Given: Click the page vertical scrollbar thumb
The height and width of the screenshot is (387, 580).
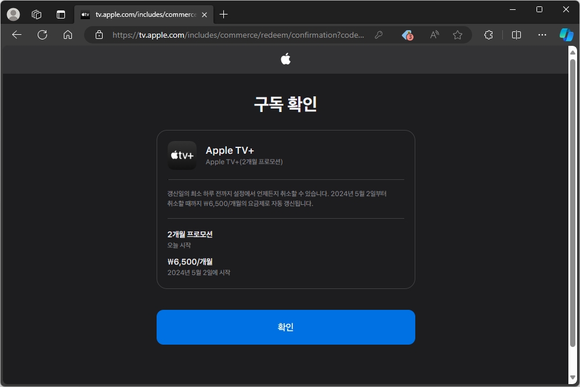Looking at the screenshot, I should 572,203.
